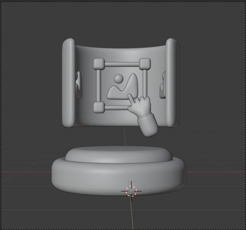Select the sun sphere in the picture icon
Image resolution: width=246 pixels, height=230 pixels.
click(x=118, y=78)
